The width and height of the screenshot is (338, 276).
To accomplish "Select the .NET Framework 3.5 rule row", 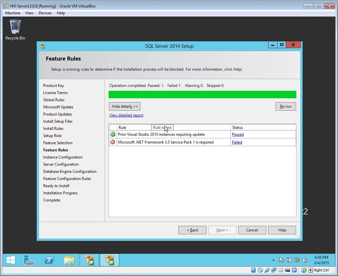I will (202, 142).
